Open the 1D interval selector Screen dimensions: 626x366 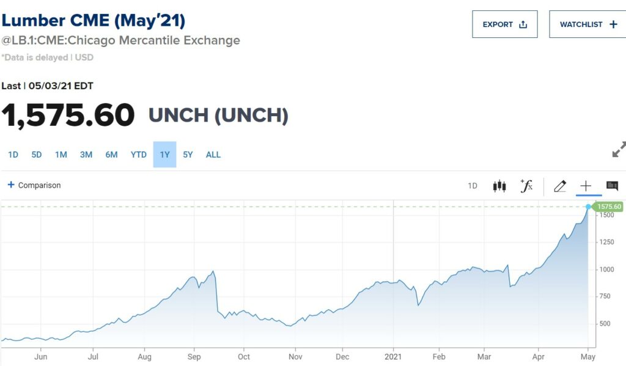coord(473,186)
